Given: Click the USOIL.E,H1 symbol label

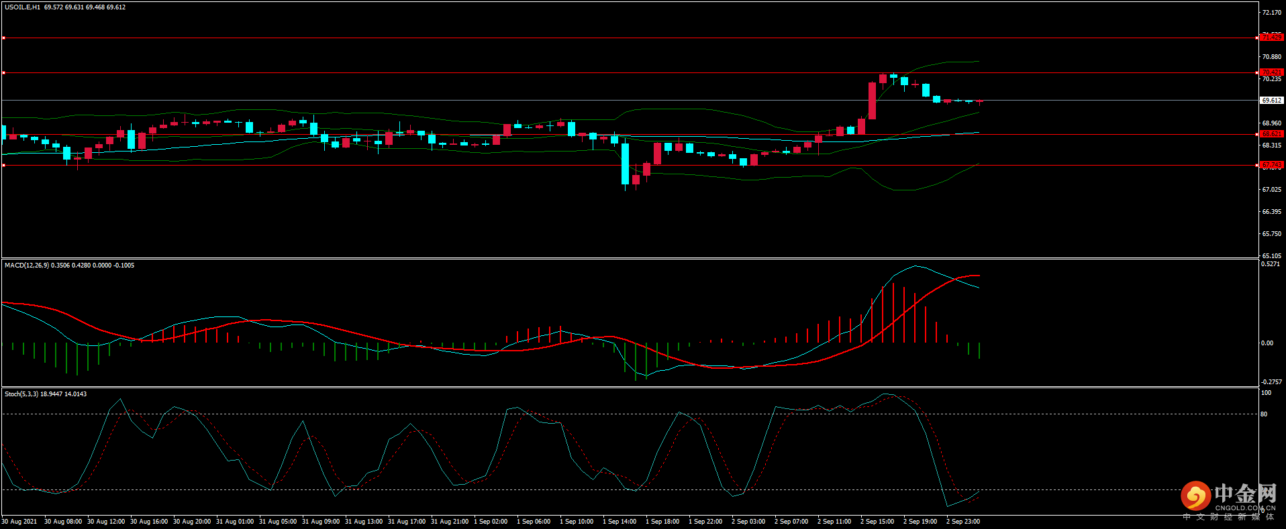Looking at the screenshot, I should click(x=22, y=7).
